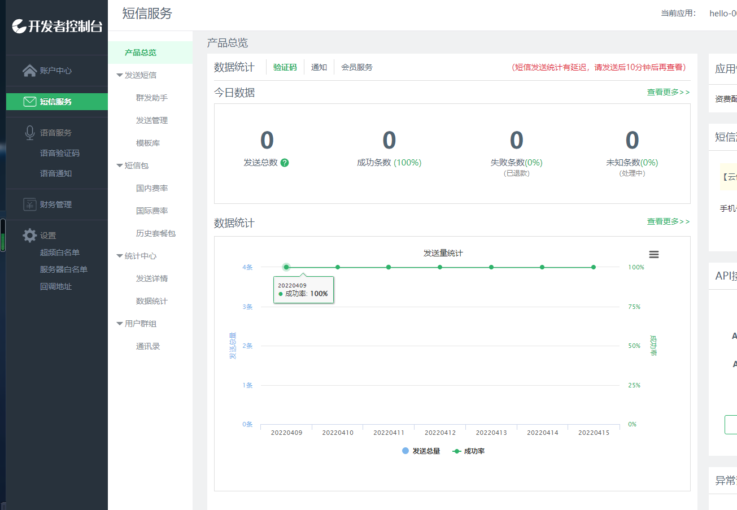Open 发送管理 page

(x=152, y=120)
